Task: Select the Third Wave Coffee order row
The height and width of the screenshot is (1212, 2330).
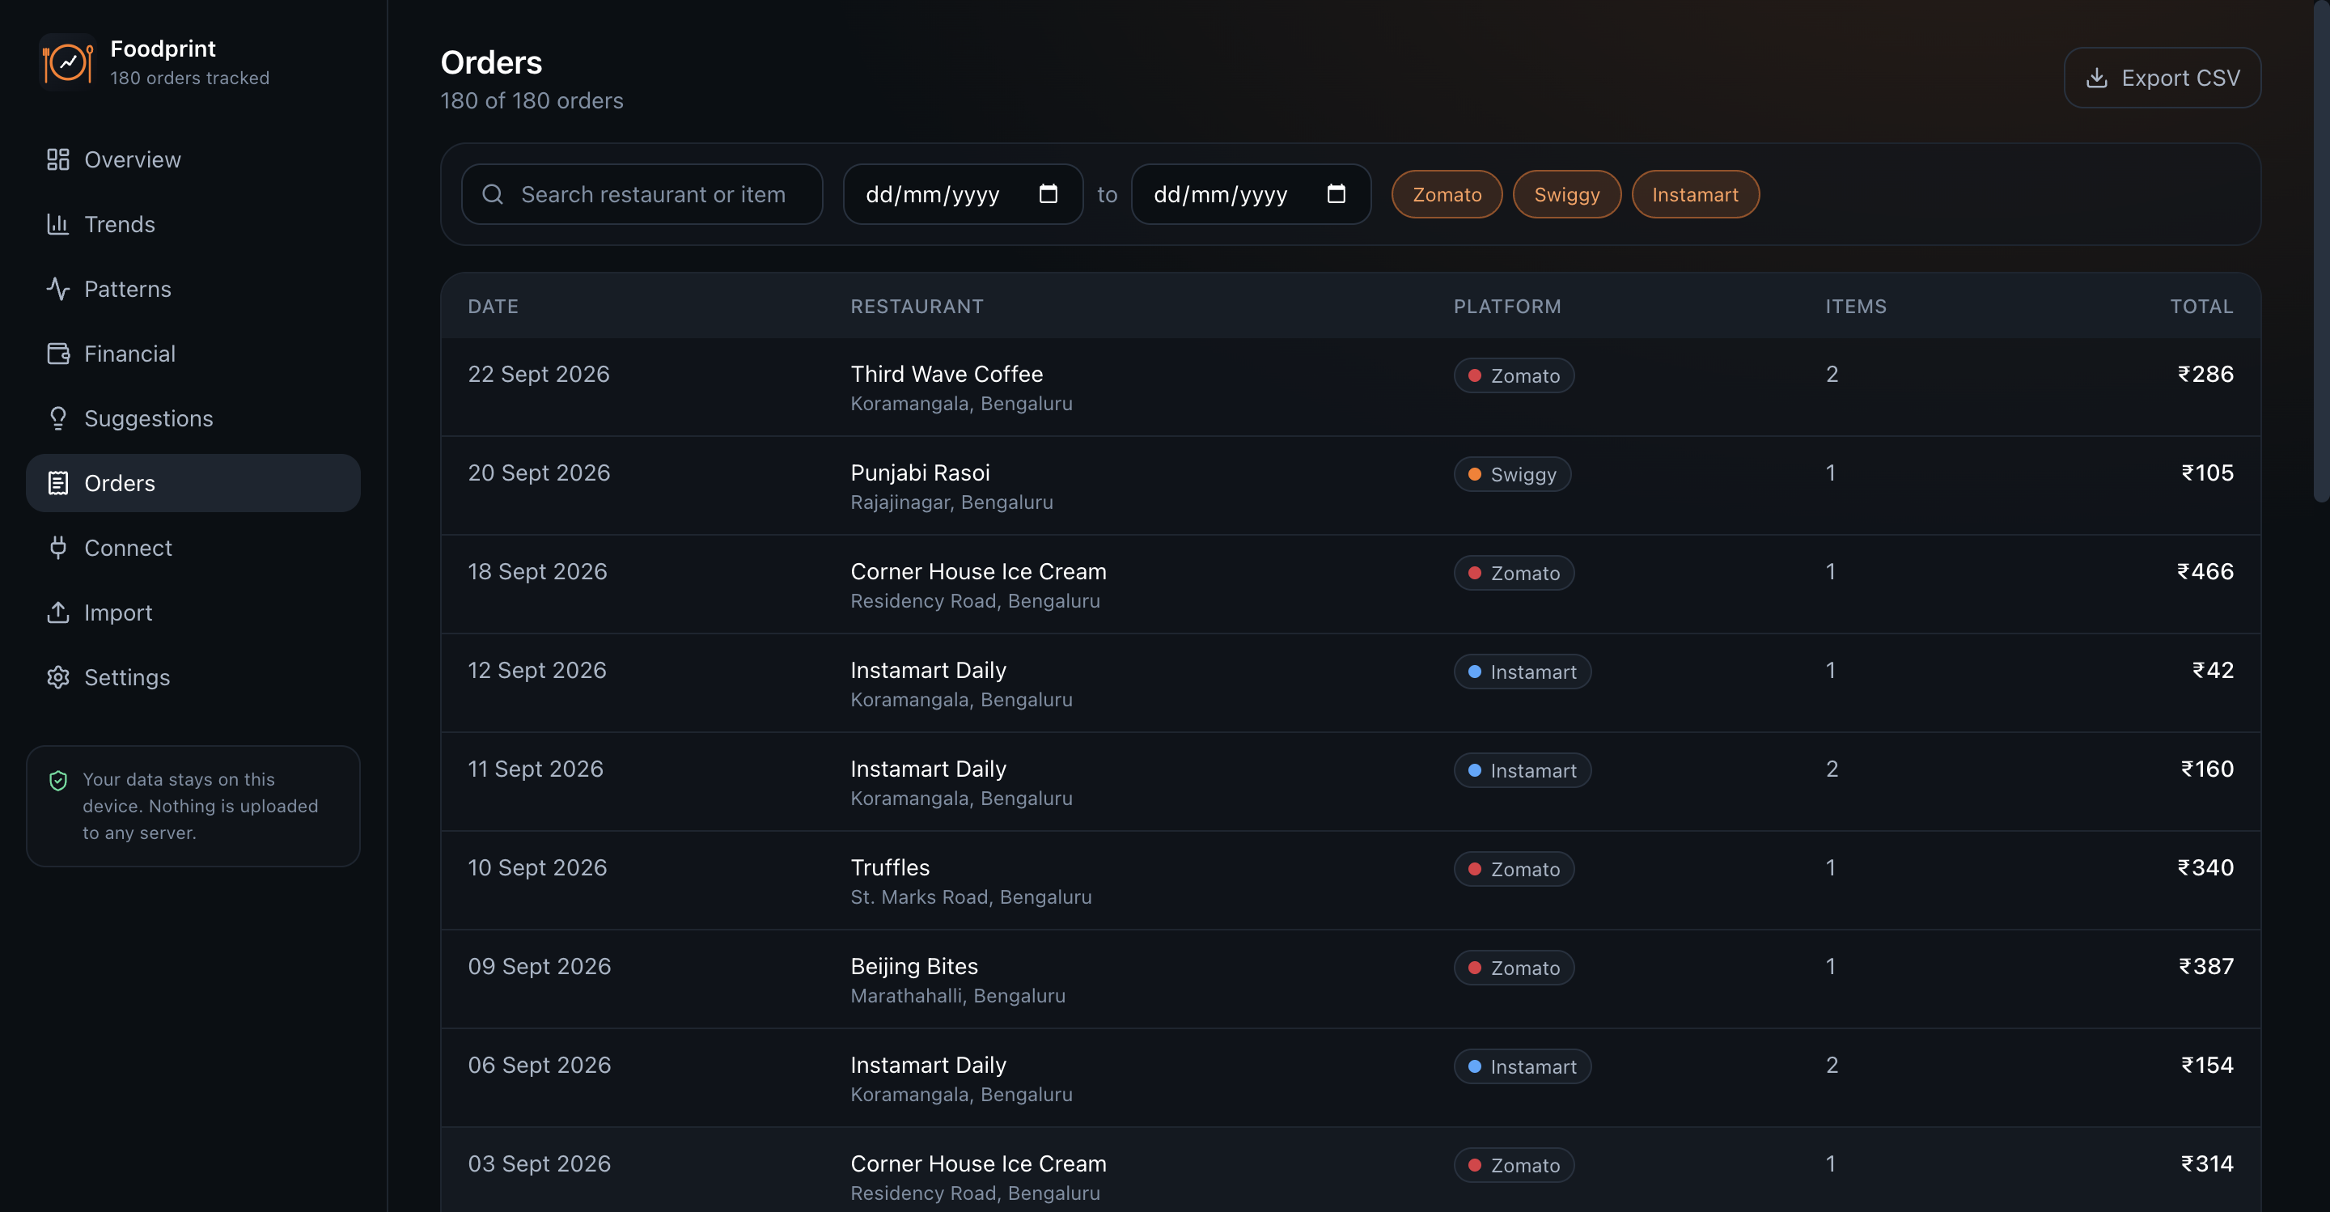Action: pyautogui.click(x=1350, y=387)
